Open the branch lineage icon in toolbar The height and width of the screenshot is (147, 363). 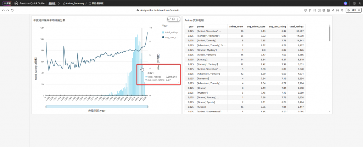coord(310,10)
